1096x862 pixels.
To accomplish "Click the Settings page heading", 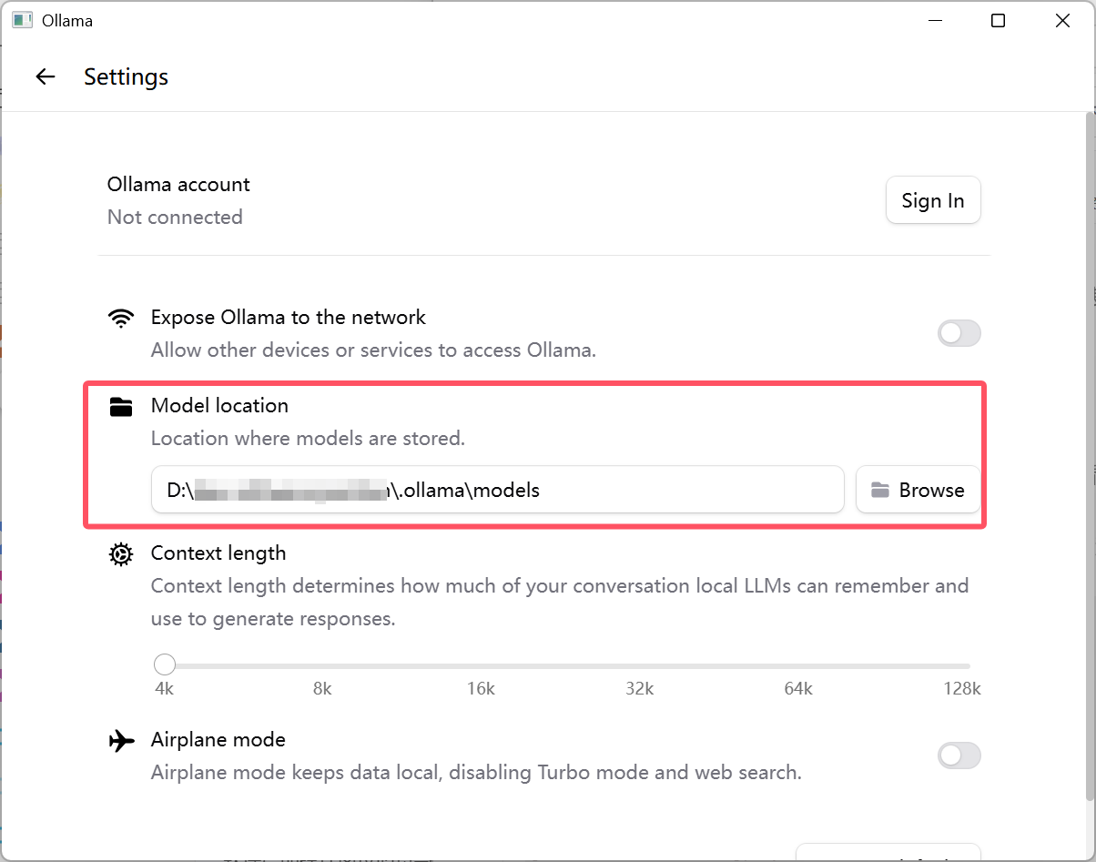I will [127, 77].
